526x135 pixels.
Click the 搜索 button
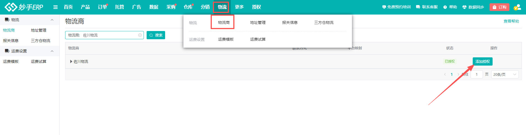point(156,35)
